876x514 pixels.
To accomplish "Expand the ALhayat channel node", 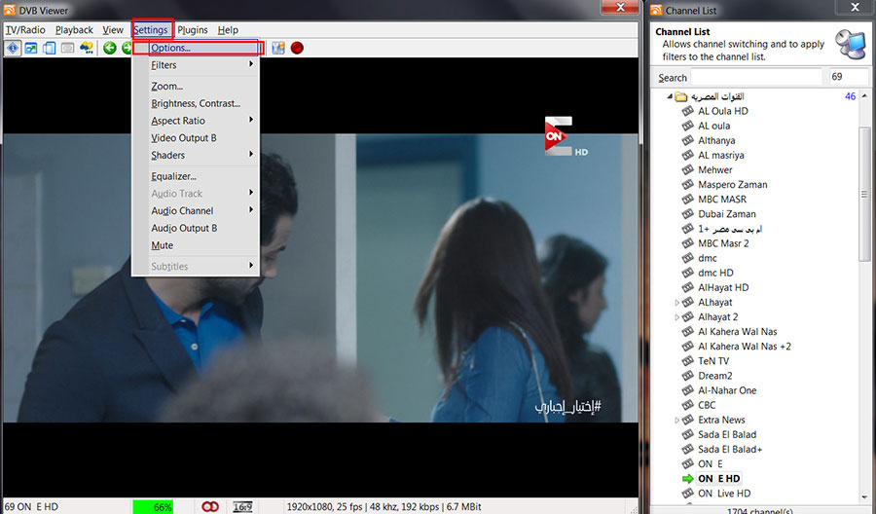I will click(676, 302).
